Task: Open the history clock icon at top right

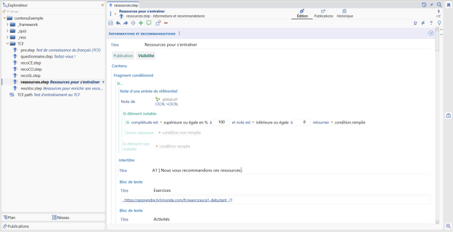Action: (424, 5)
